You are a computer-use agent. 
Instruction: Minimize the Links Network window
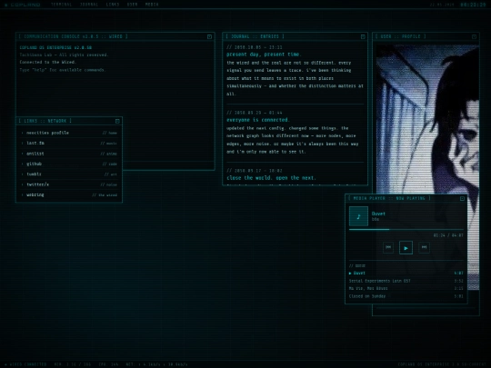(x=117, y=121)
